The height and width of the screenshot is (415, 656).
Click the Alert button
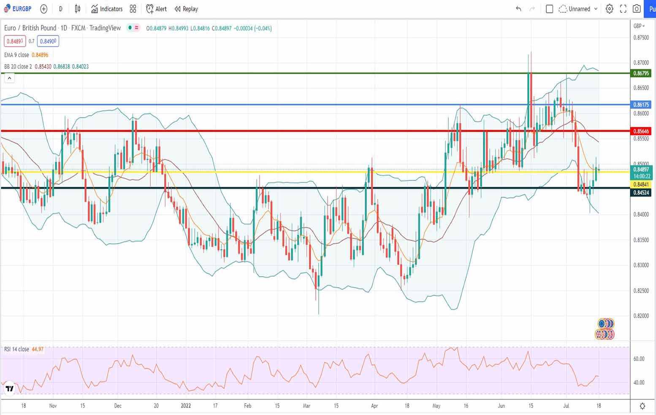click(156, 9)
